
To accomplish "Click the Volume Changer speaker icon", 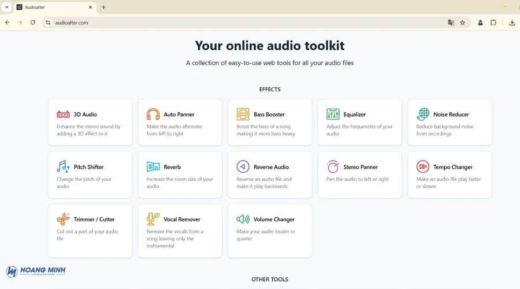I will (243, 219).
